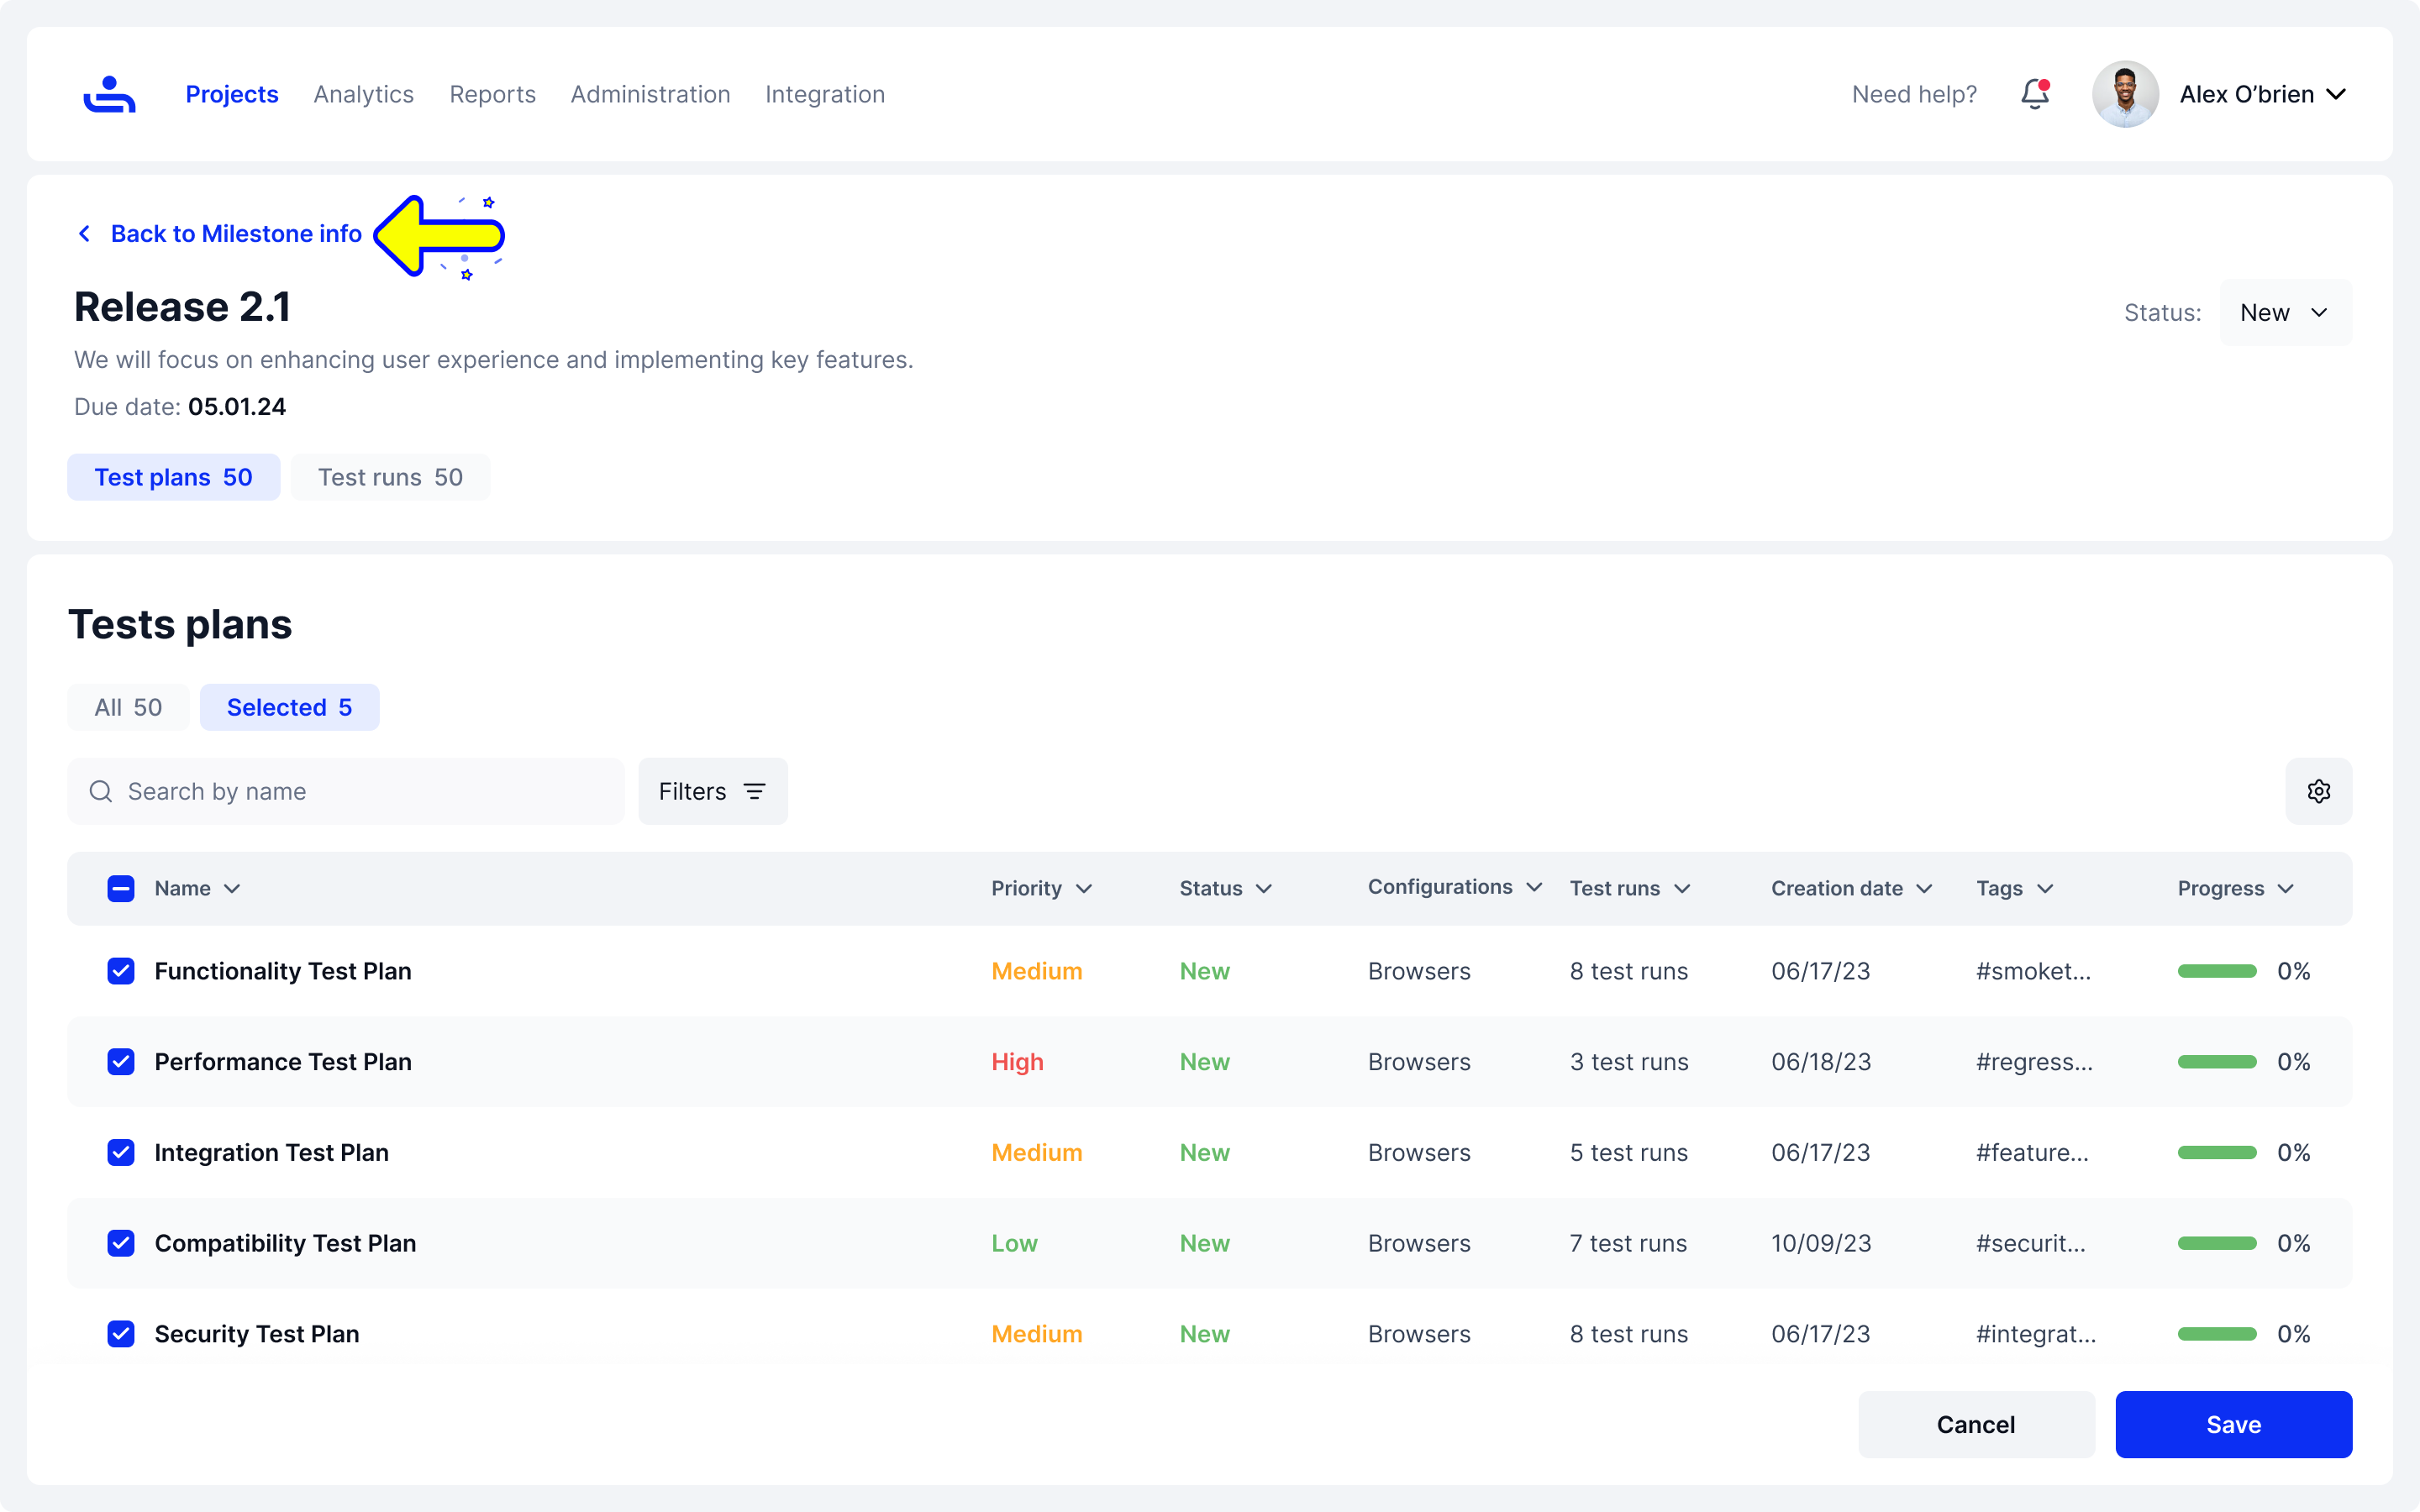This screenshot has height=1512, width=2420.
Task: Click Security Test Plan progress bar
Action: pos(2217,1333)
